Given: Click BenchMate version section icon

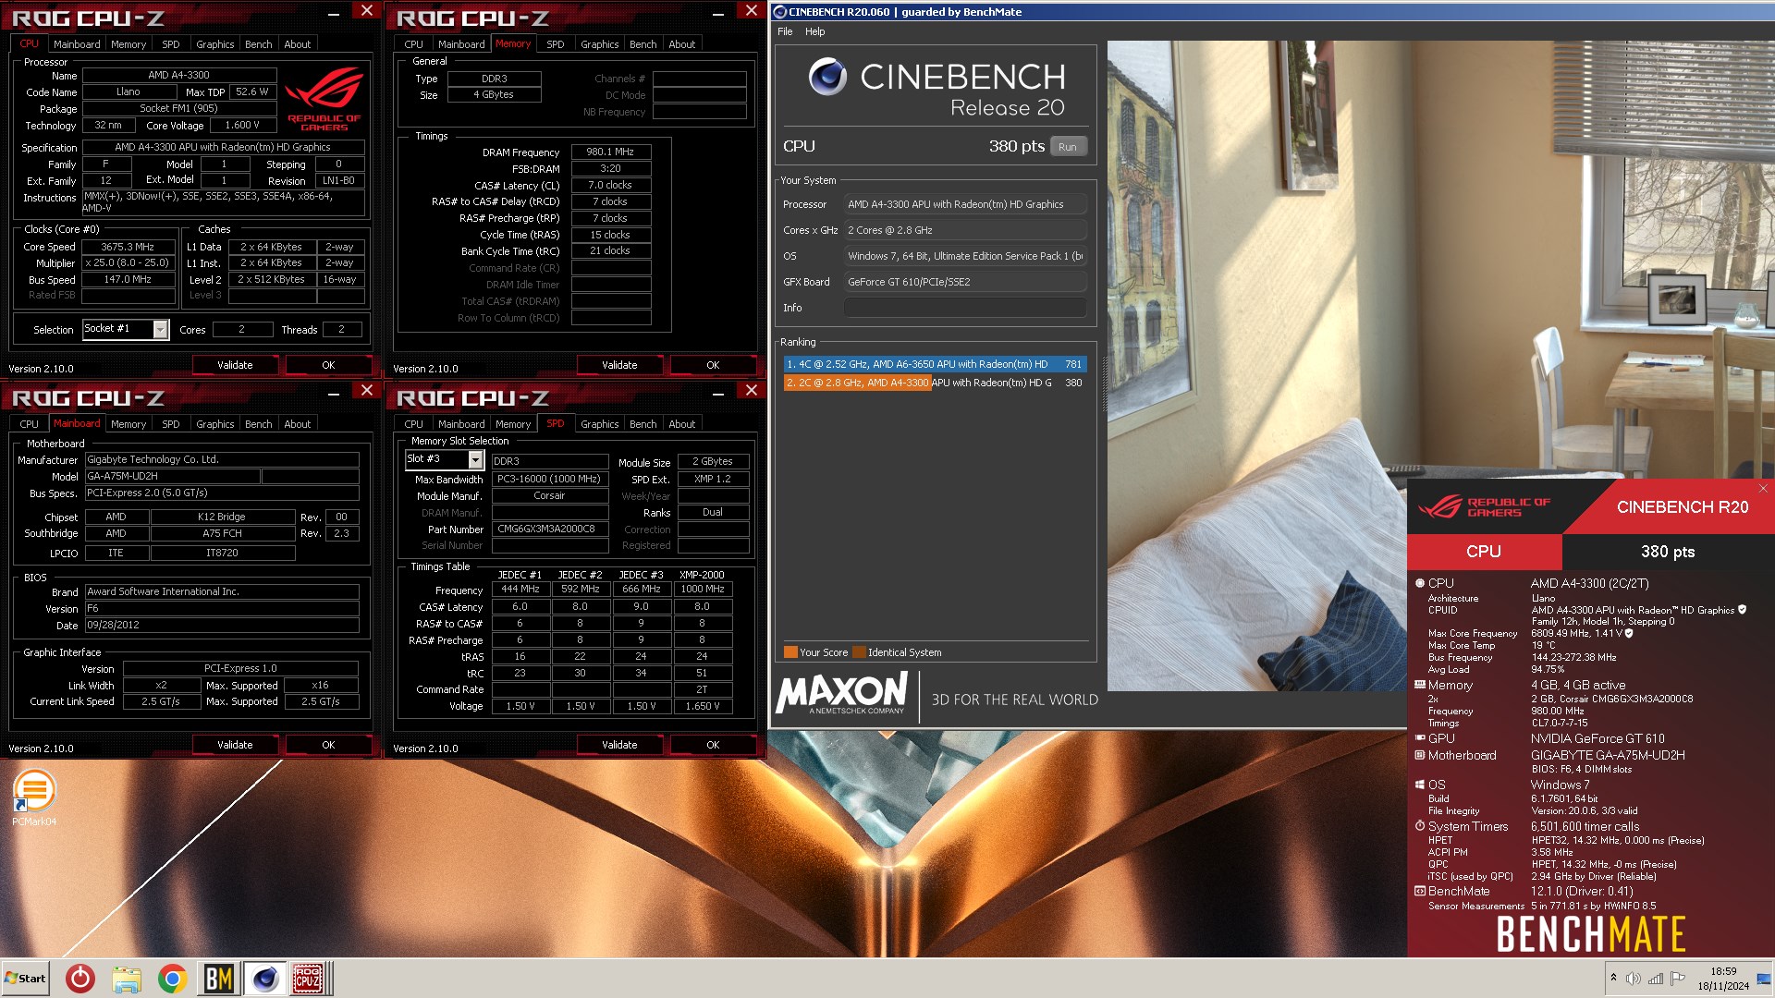Looking at the screenshot, I should tap(1420, 891).
